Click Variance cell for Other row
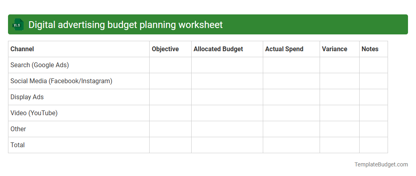This screenshot has height=176, width=416. click(x=340, y=129)
